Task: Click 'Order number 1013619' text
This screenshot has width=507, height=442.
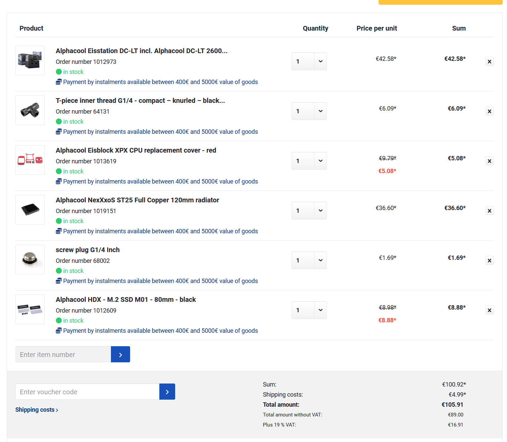Action: (x=86, y=161)
